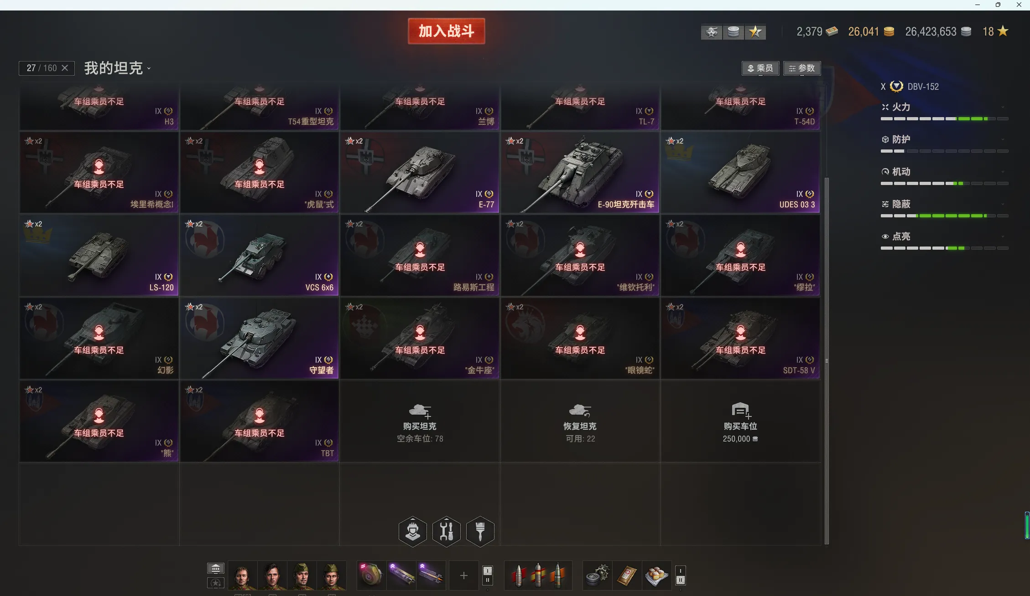Image resolution: width=1030 pixels, height=596 pixels.
Task: Add equipment in the empty plus slot
Action: click(463, 575)
